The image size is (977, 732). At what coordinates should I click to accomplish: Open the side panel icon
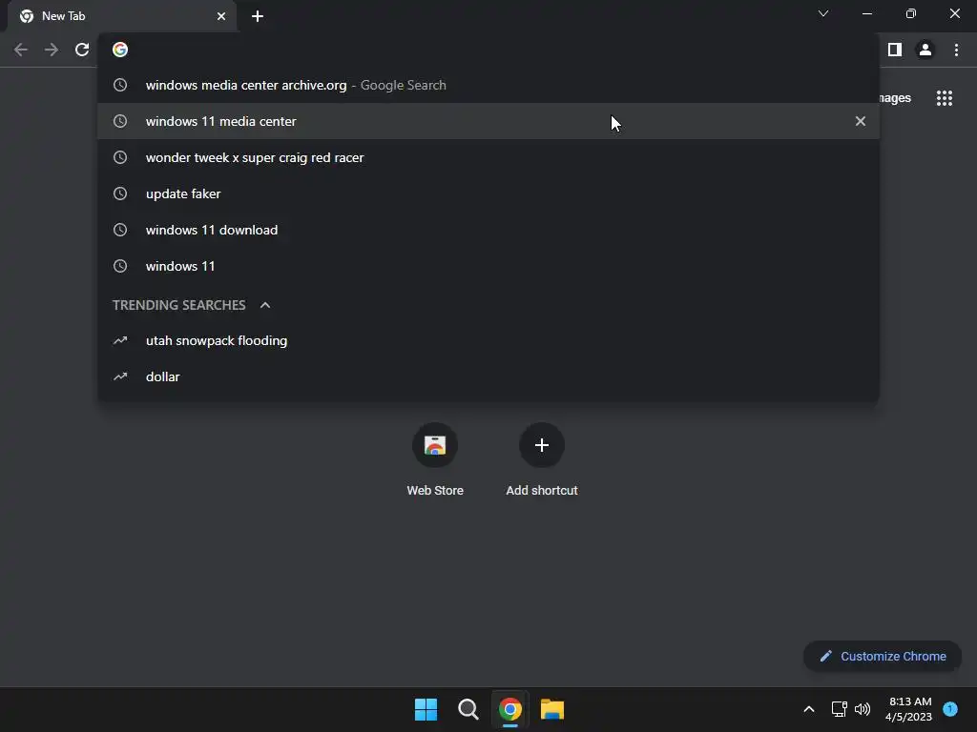(x=895, y=50)
